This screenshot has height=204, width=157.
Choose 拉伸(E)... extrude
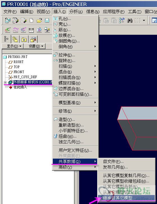pos(75,55)
